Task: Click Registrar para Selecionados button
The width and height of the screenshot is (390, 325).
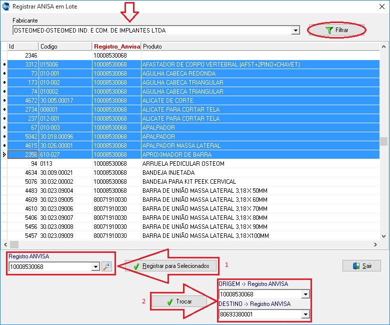Action: (x=171, y=266)
